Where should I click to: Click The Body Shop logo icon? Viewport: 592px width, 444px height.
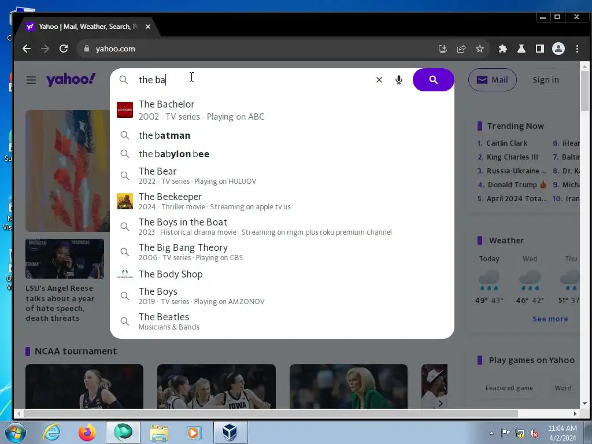[x=125, y=274]
